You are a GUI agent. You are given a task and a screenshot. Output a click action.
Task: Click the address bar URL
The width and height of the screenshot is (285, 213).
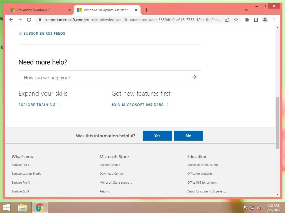[x=132, y=20]
